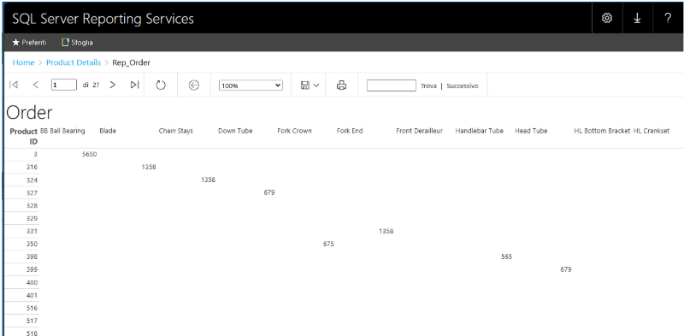Click the 675 value in row 350
Viewport: 690px width, 336px height.
(x=328, y=244)
